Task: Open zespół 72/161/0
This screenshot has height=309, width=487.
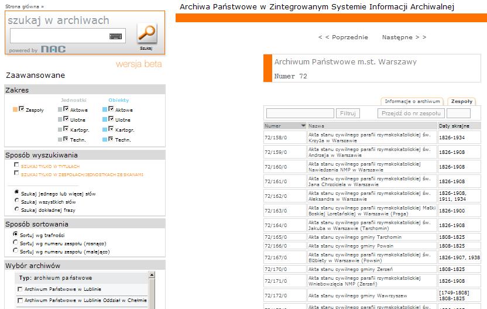Action: click(x=276, y=181)
